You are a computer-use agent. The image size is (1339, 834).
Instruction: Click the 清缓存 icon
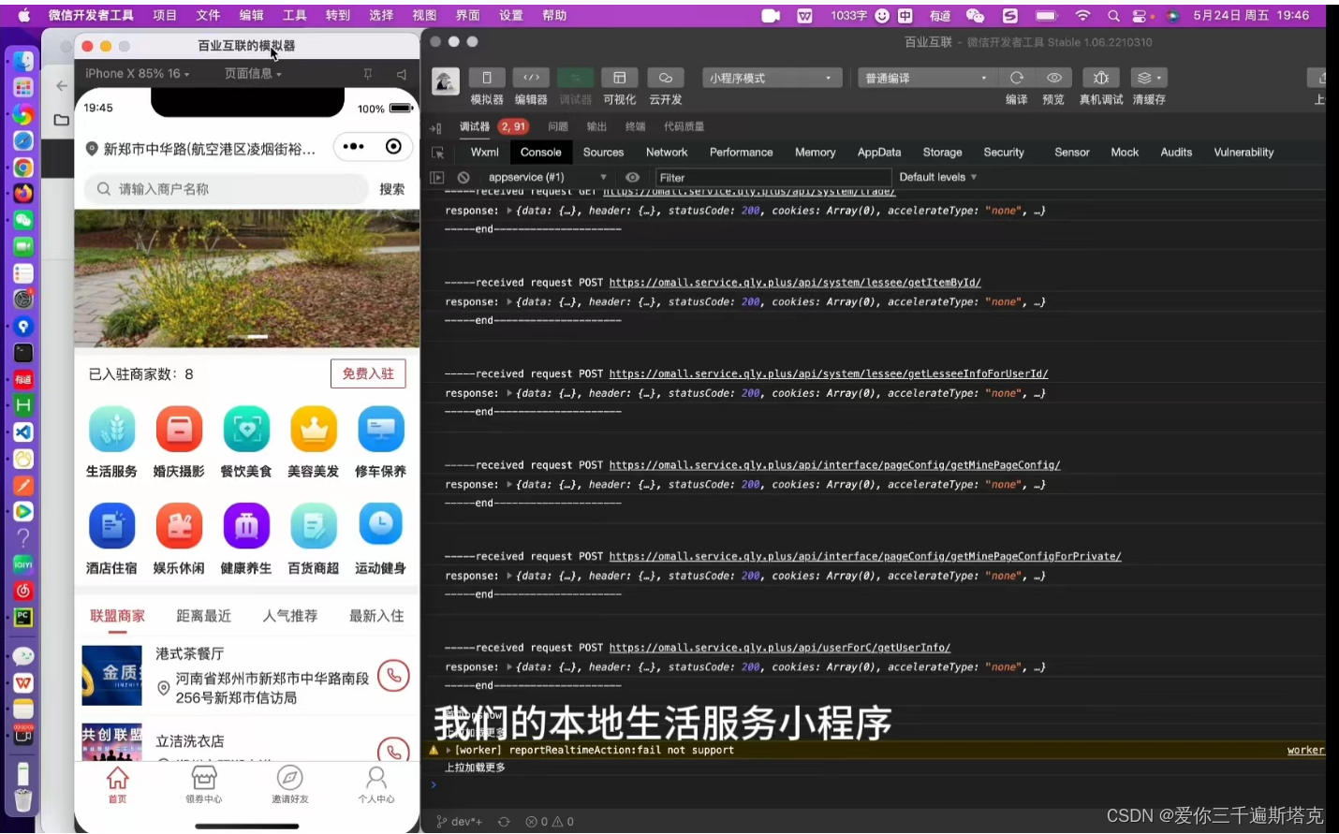point(1143,79)
